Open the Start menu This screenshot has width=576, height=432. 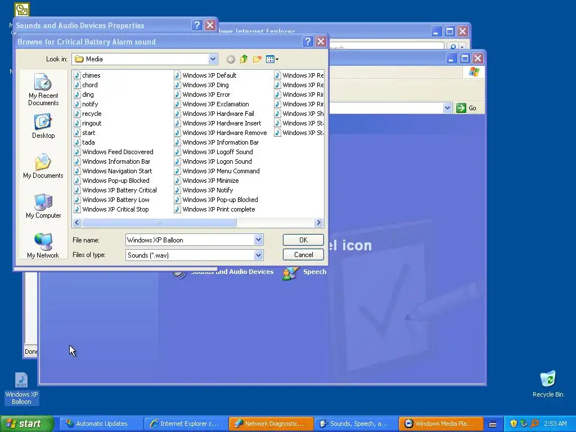click(x=26, y=424)
